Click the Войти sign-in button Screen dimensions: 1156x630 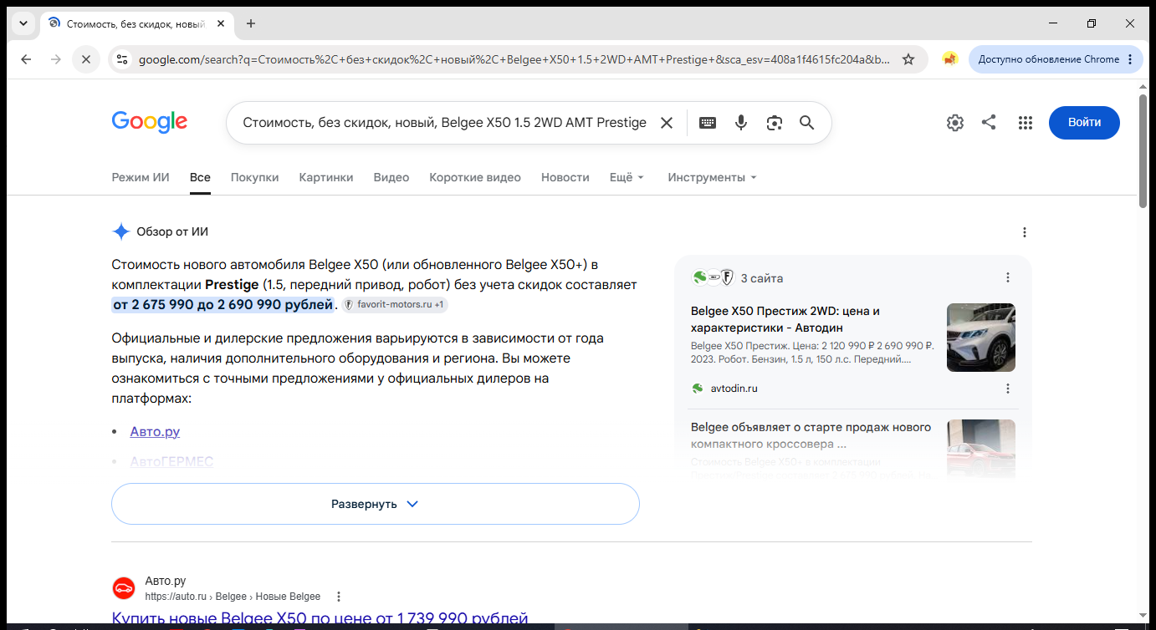1084,123
